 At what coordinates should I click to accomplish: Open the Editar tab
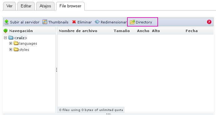point(26,6)
